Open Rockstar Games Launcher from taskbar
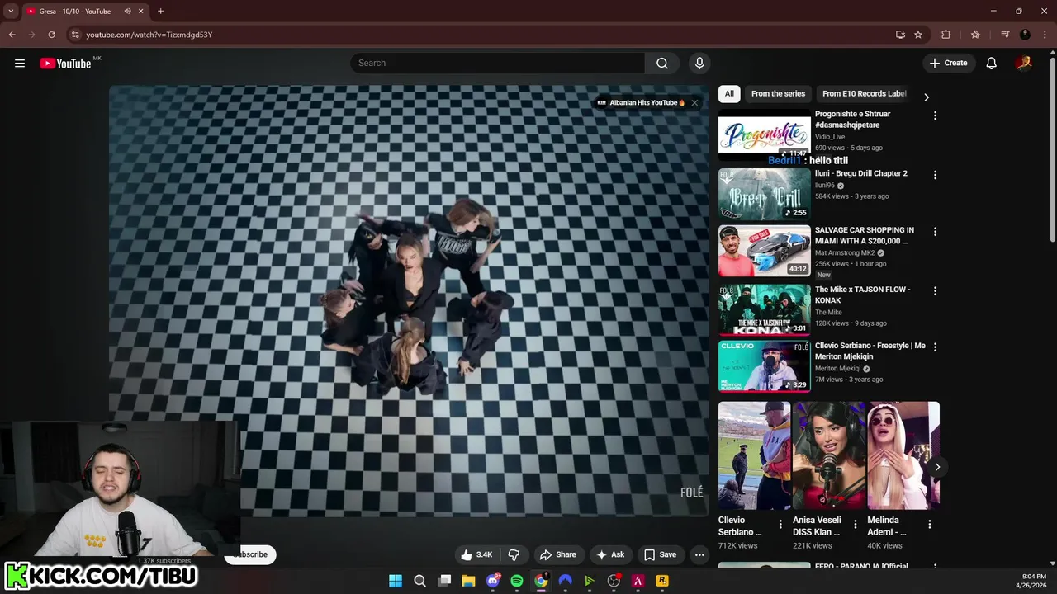The image size is (1057, 594). 661,581
